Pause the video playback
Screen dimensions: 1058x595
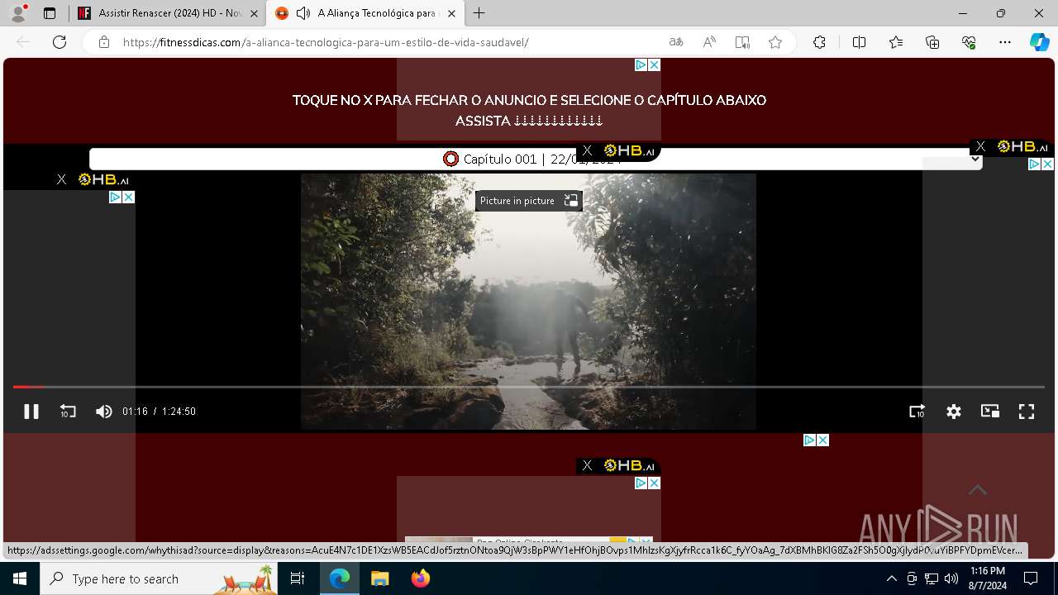31,412
